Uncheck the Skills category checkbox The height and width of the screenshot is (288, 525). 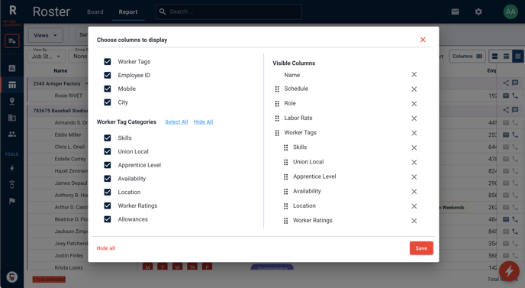pyautogui.click(x=107, y=138)
